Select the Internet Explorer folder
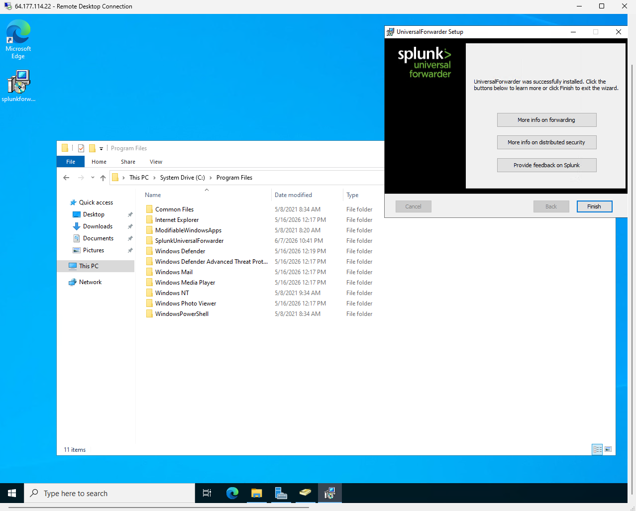Screen dimensions: 636x511 (177, 220)
